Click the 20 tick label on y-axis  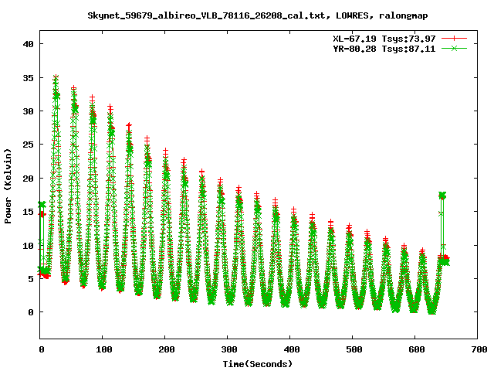[x=28, y=178]
